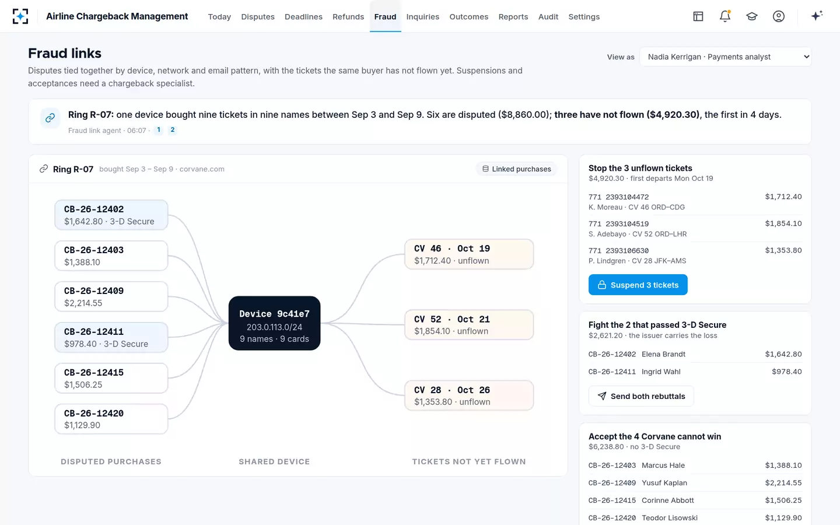The image size is (840, 525).
Task: Switch to the Outcomes tab
Action: pyautogui.click(x=469, y=16)
